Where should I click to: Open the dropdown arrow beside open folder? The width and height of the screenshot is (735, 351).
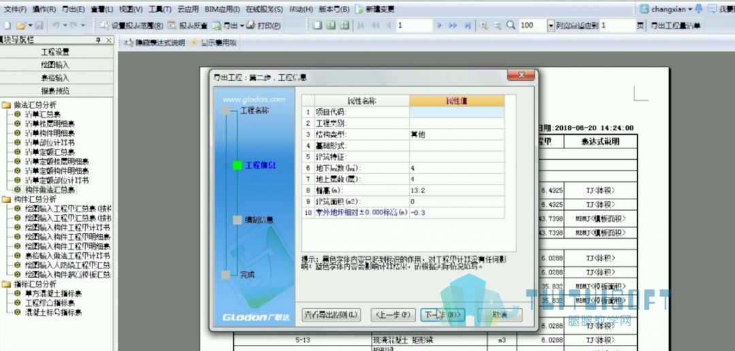(30, 25)
